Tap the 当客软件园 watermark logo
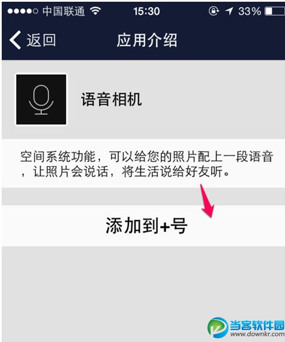Image resolution: width=285 pixels, height=342 pixels. [217, 327]
